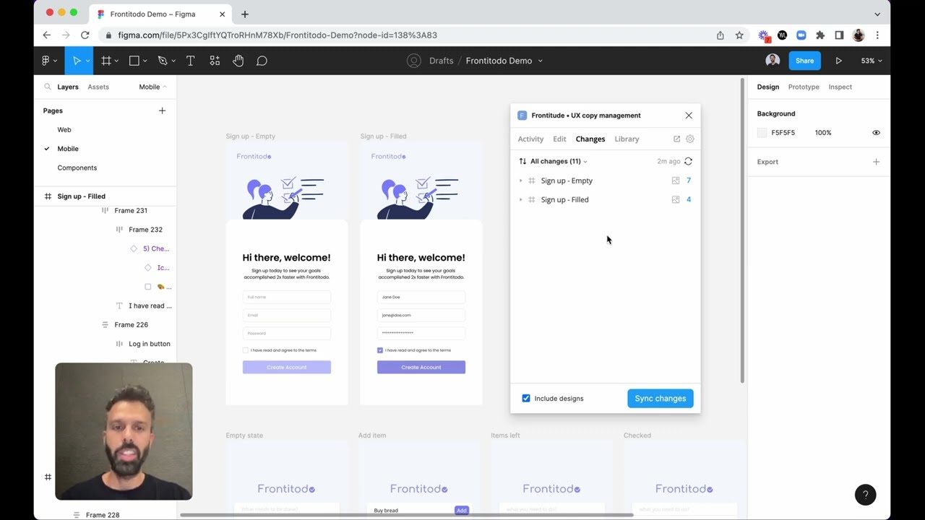925x520 pixels.
Task: Click the Present play icon
Action: tap(838, 61)
